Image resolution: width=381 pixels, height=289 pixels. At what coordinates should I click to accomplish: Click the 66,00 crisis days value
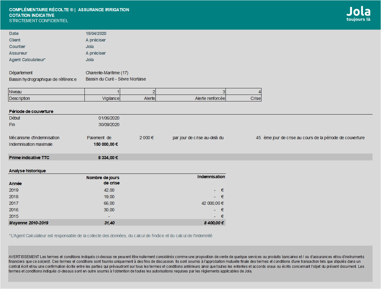coord(109,203)
